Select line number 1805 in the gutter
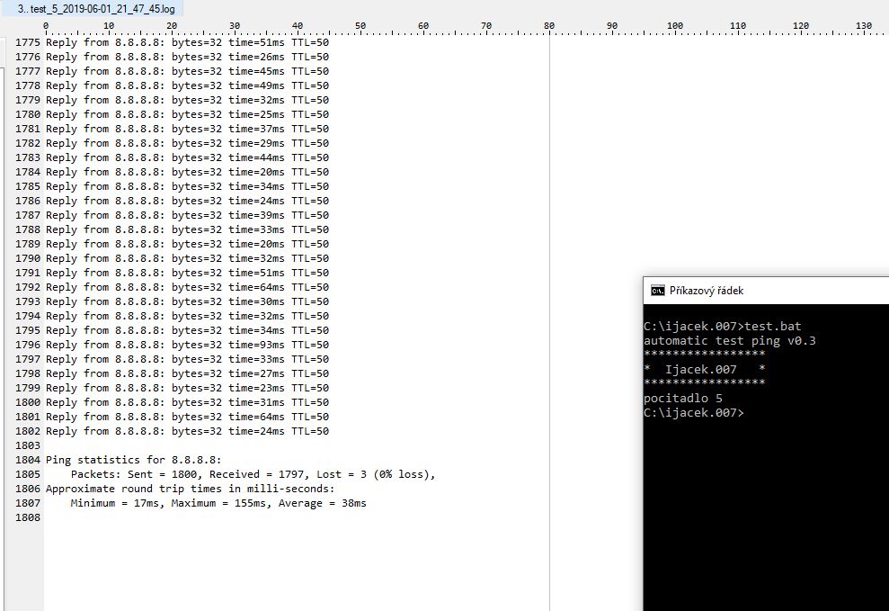889x611 pixels. coord(28,474)
